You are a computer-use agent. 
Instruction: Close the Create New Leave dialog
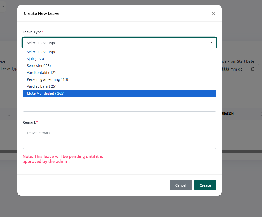[x=213, y=13]
